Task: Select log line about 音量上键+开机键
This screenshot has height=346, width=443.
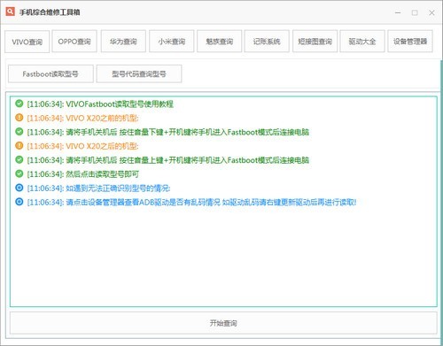Action: pos(188,160)
